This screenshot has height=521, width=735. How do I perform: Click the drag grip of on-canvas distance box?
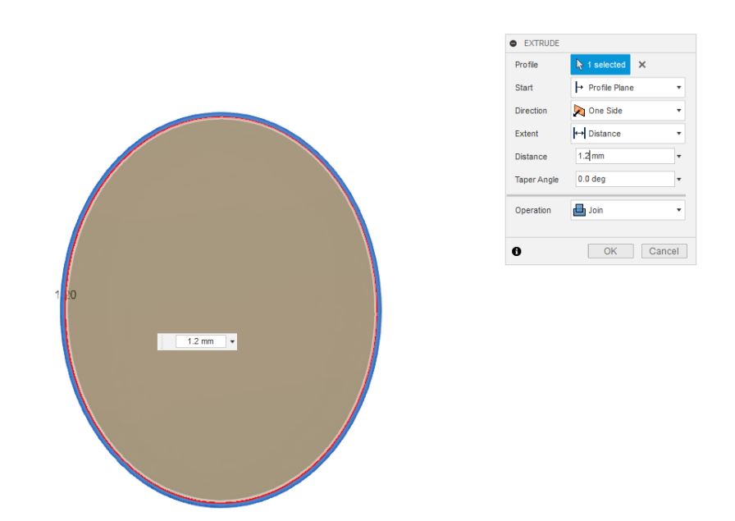162,341
